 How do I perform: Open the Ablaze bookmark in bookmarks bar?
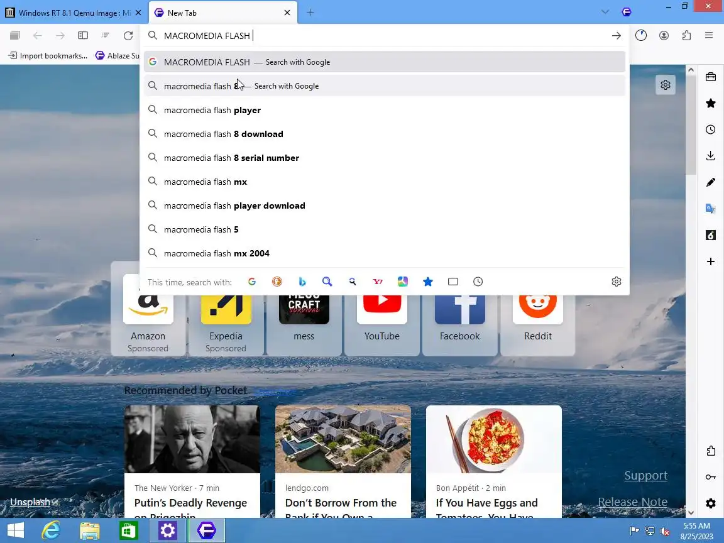[x=117, y=56]
